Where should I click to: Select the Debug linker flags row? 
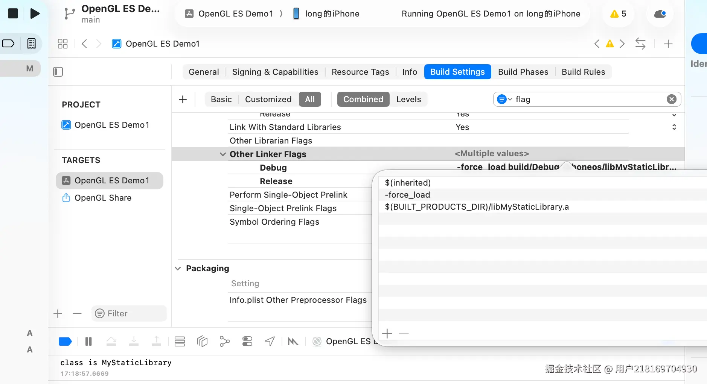click(x=273, y=168)
